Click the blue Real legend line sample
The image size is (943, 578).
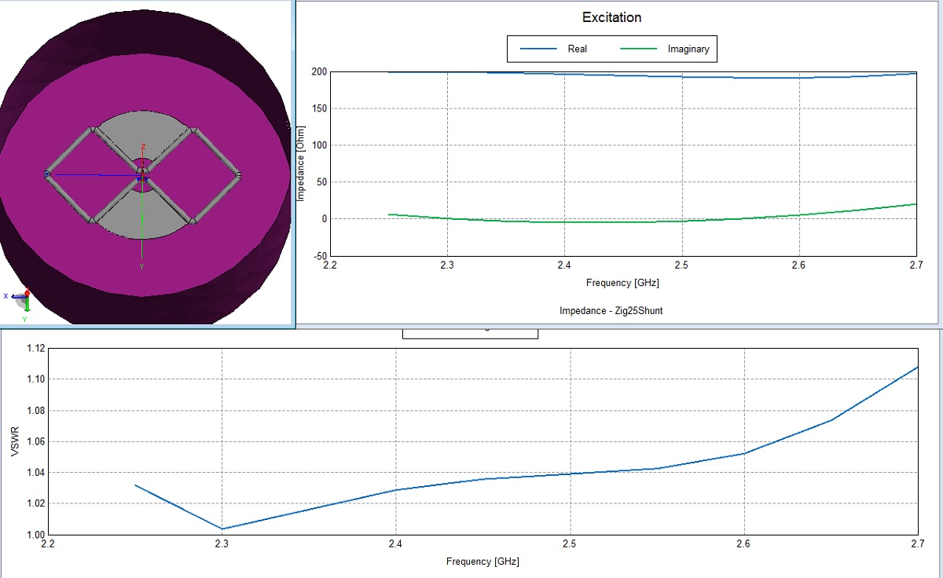pos(538,49)
